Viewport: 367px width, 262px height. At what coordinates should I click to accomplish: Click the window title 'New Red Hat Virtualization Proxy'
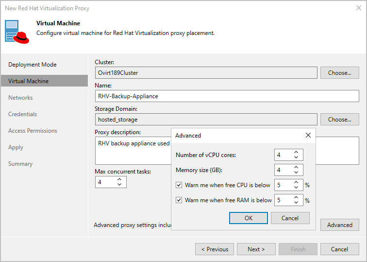pyautogui.click(x=47, y=8)
